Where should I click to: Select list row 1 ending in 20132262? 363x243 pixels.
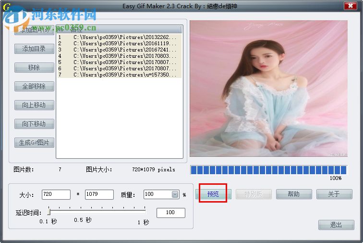pos(120,37)
